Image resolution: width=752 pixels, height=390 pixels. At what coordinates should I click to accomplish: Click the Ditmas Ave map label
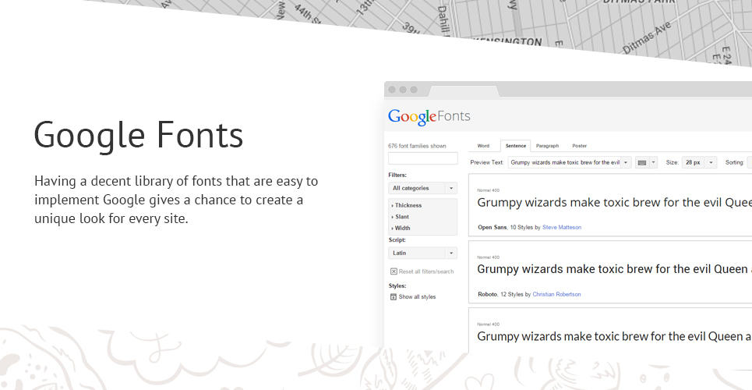[x=647, y=37]
